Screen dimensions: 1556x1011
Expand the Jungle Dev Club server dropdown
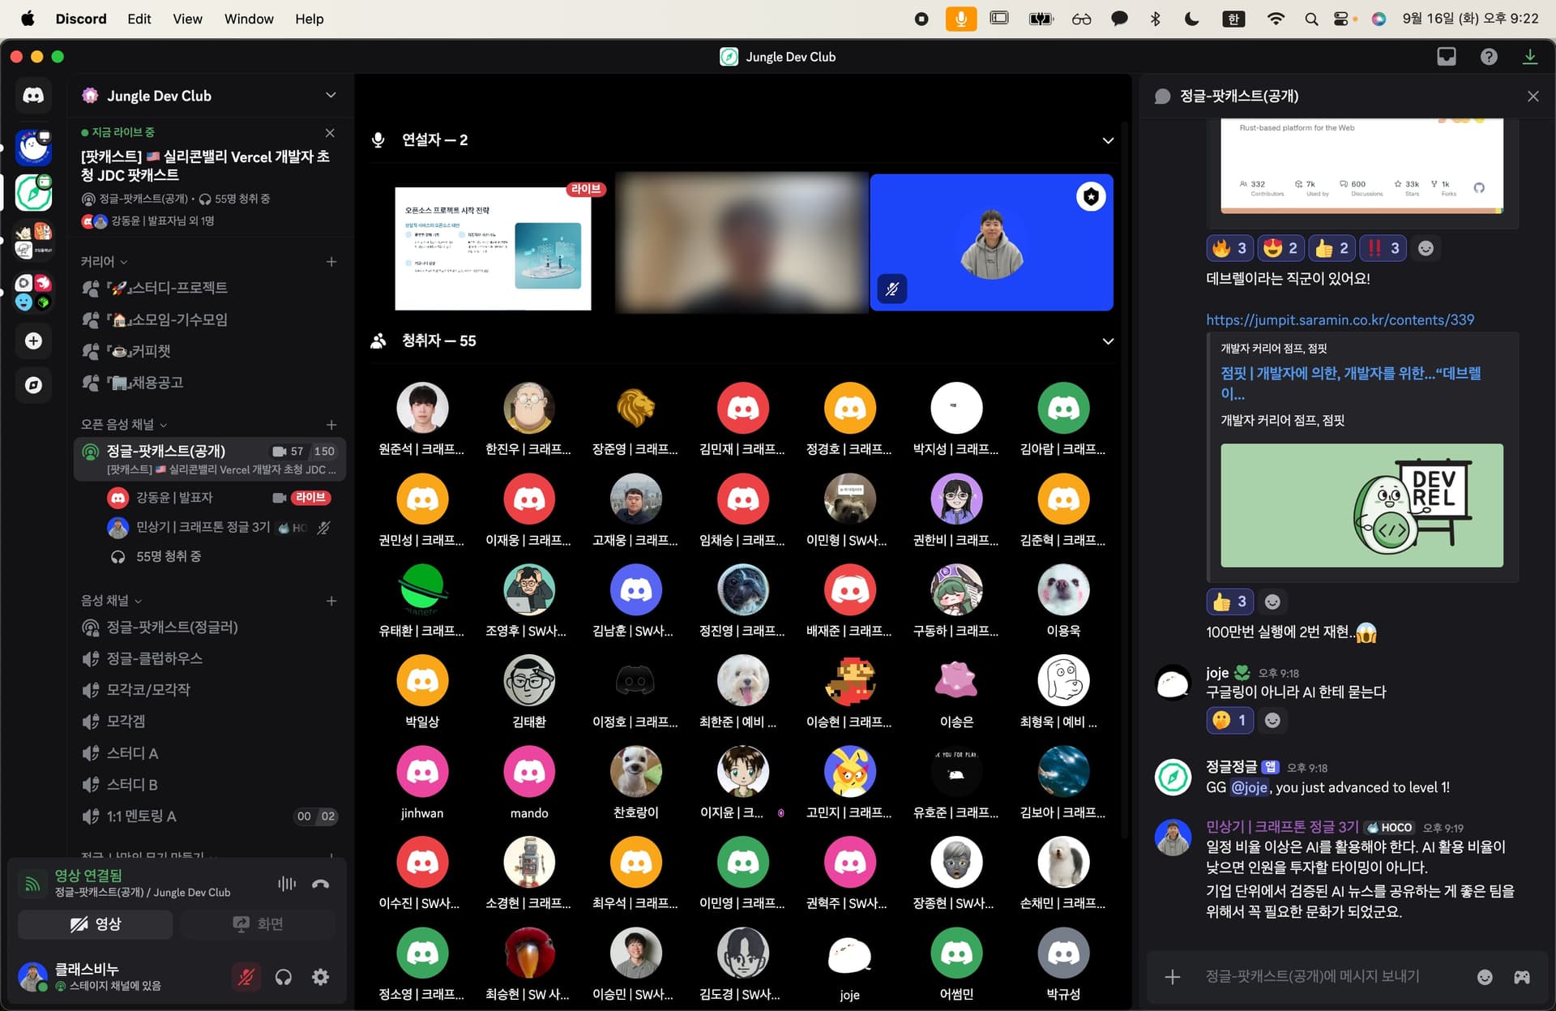[331, 96]
